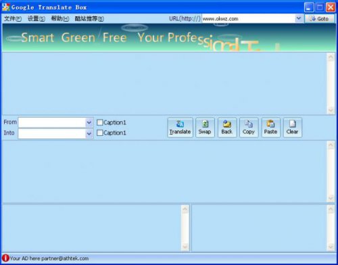
Task: Click the Google Translate Box title bar icon
Action: 5,7
